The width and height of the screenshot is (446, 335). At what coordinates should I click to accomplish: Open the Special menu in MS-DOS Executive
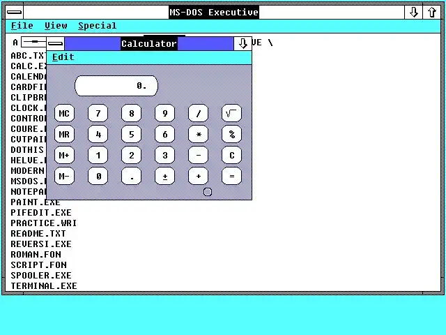tap(98, 26)
